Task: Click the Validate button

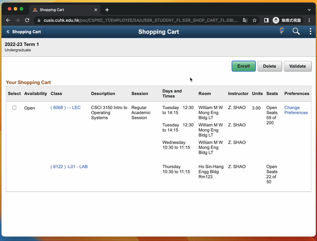Action: (298, 66)
